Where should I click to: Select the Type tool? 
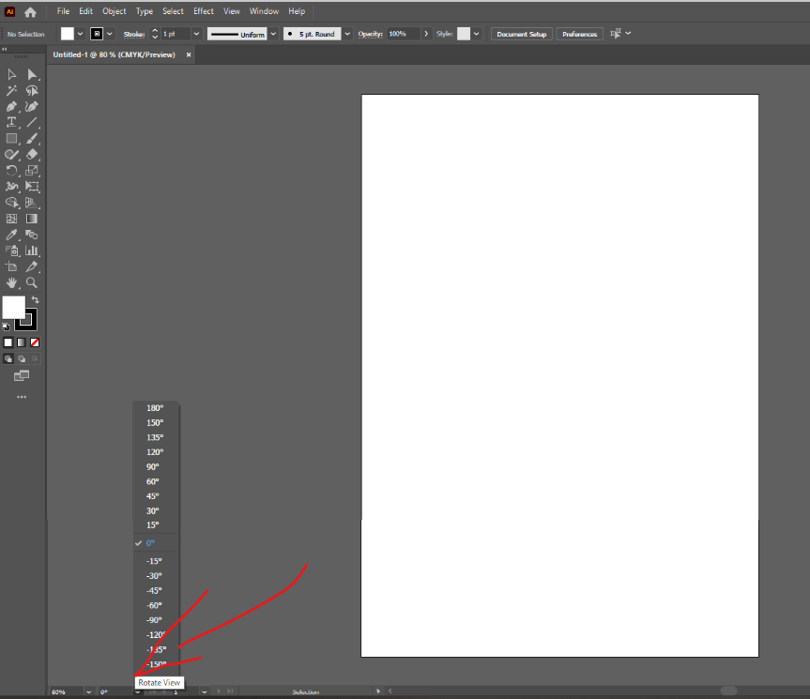[x=11, y=123]
